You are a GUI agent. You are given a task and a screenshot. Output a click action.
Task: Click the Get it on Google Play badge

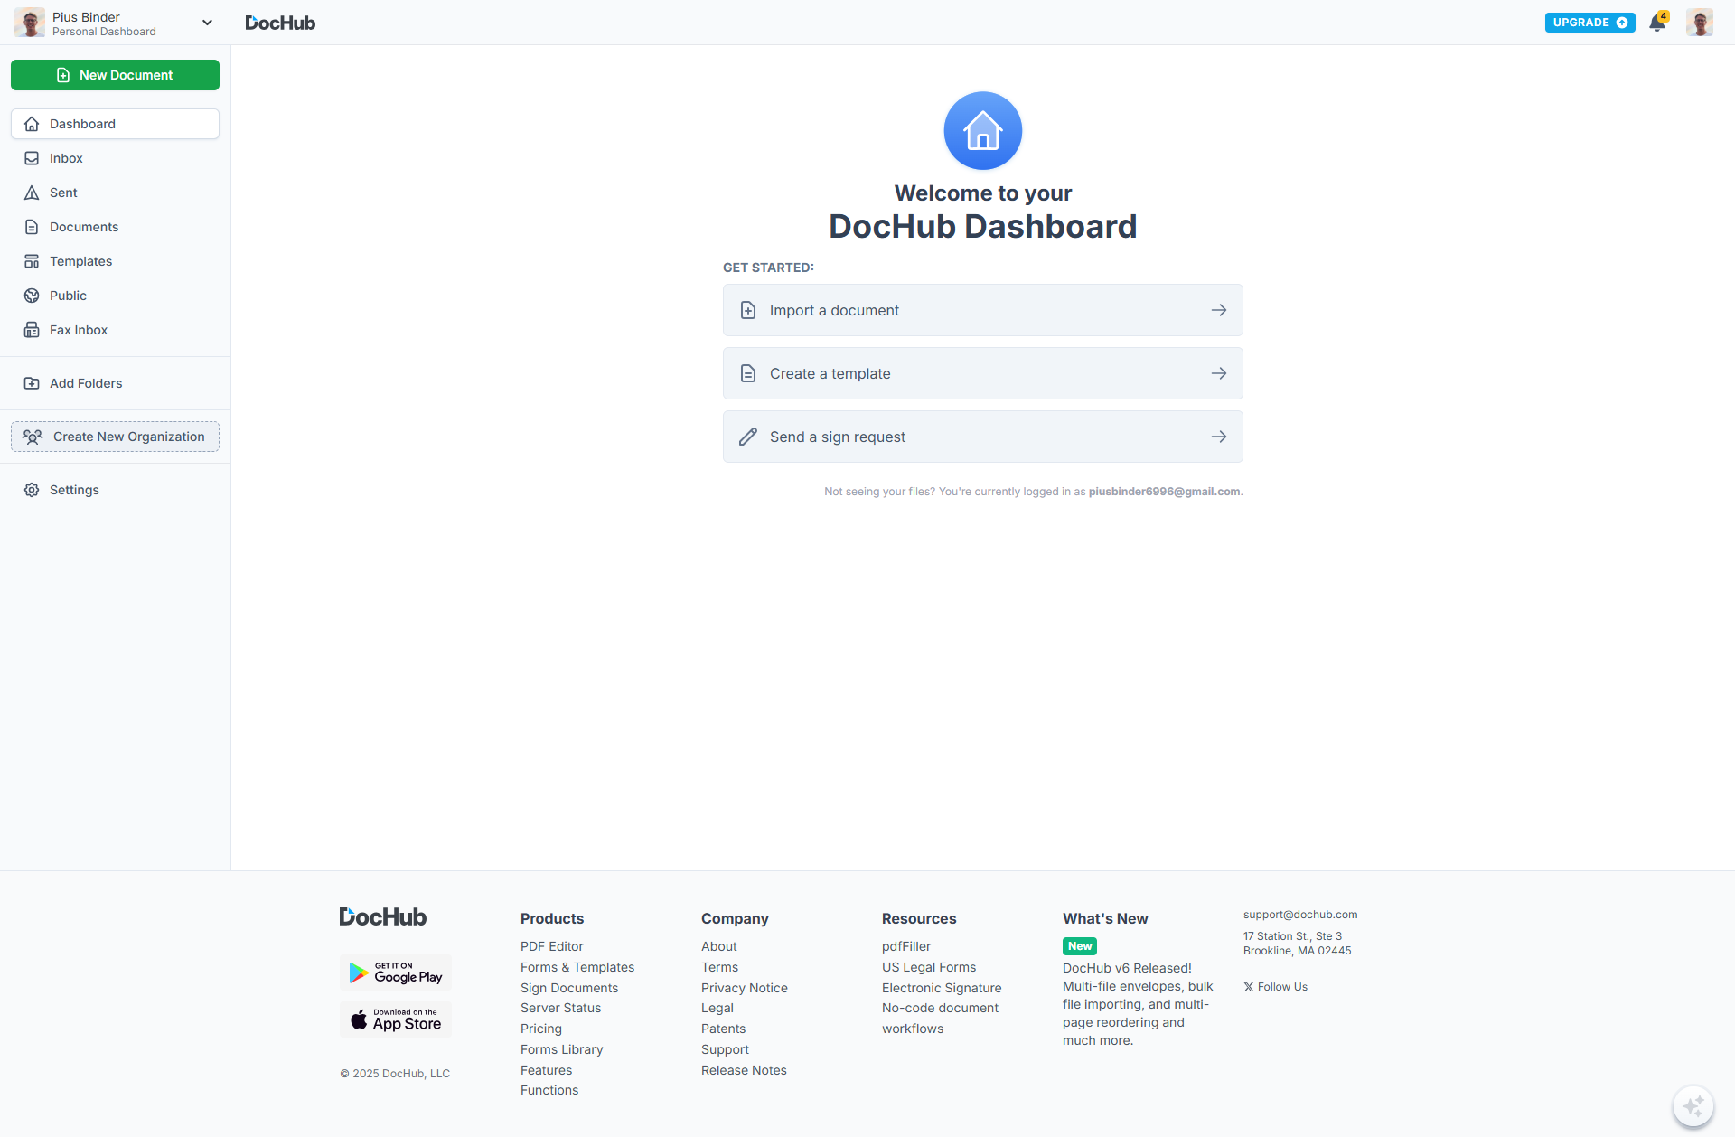[396, 973]
